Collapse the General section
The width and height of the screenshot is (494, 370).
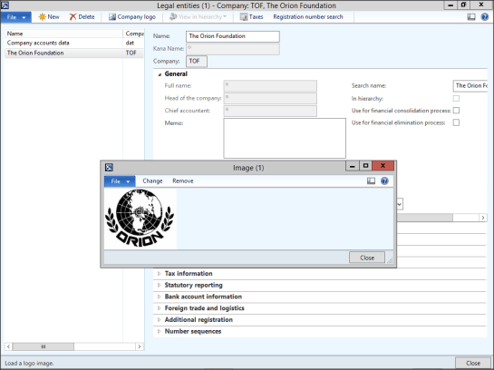coord(160,74)
